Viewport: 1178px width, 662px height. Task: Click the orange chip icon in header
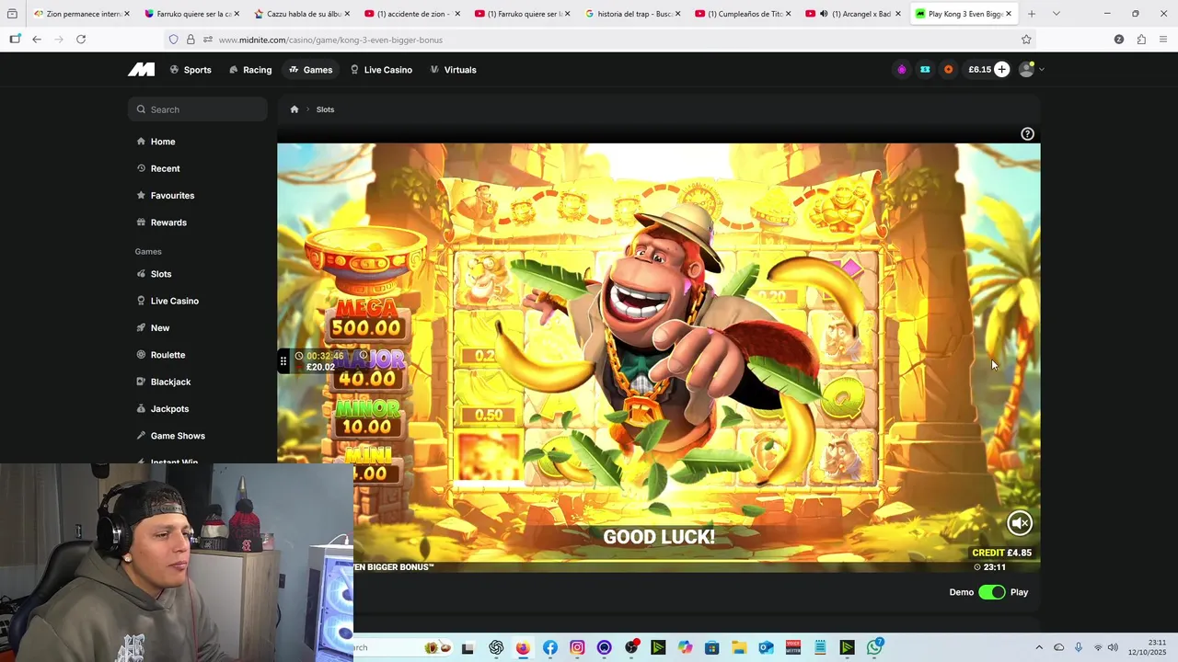pos(948,70)
